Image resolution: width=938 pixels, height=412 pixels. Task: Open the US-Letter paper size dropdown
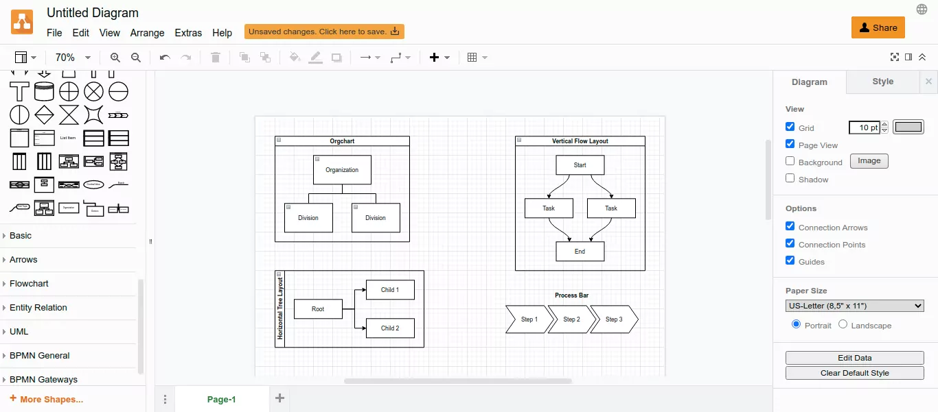pos(855,306)
